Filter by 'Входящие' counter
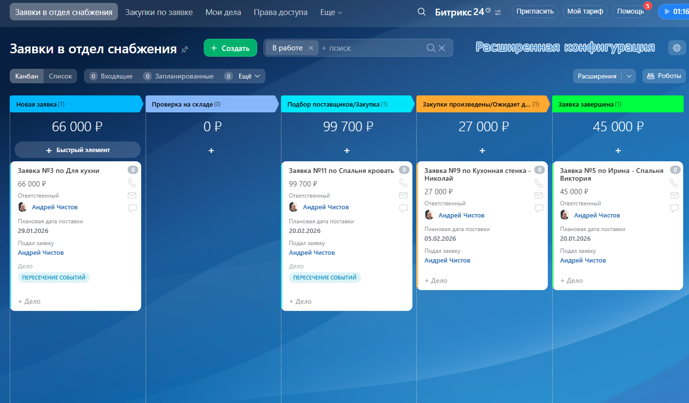This screenshot has width=689, height=403. [111, 76]
